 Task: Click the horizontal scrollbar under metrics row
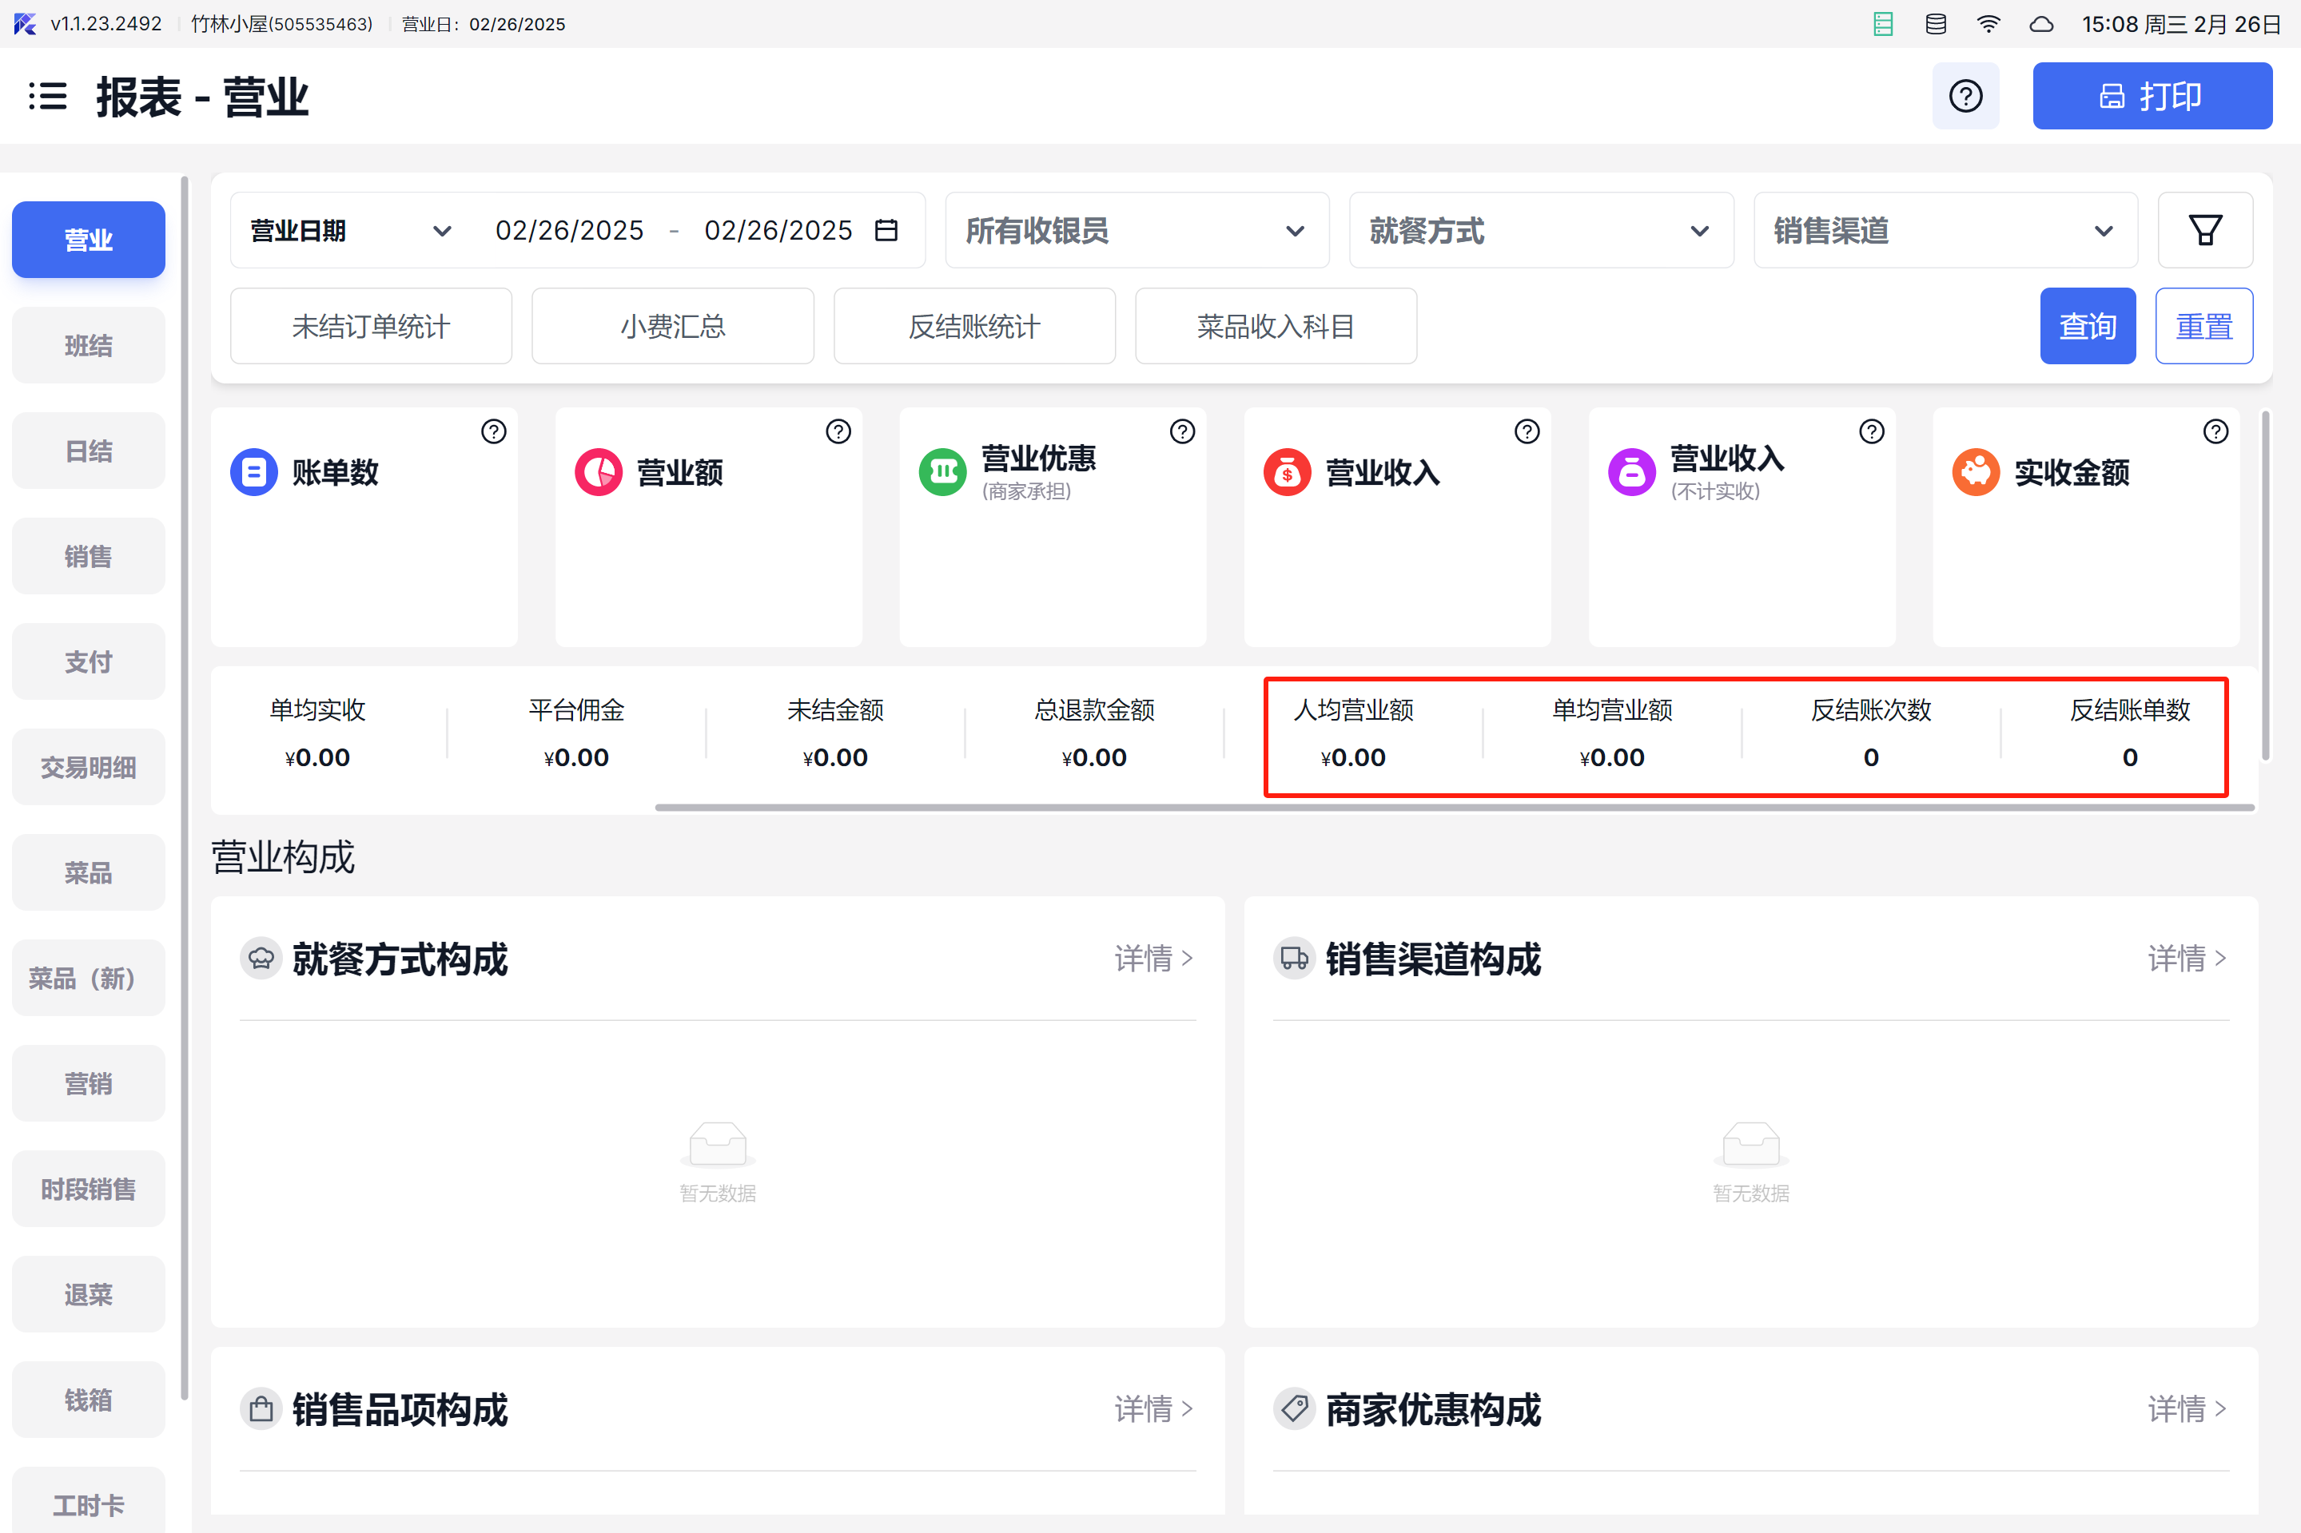click(x=1455, y=808)
